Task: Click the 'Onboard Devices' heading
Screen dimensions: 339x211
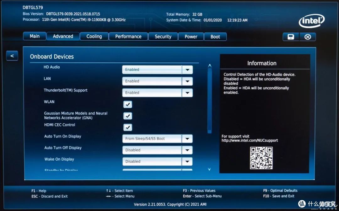Action: pyautogui.click(x=52, y=56)
